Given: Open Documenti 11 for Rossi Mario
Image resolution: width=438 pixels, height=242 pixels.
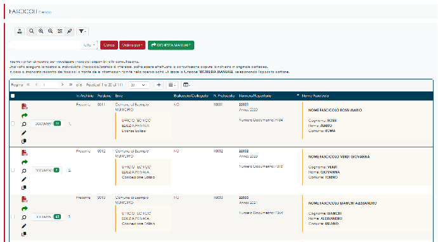Looking at the screenshot, I should 48,123.
